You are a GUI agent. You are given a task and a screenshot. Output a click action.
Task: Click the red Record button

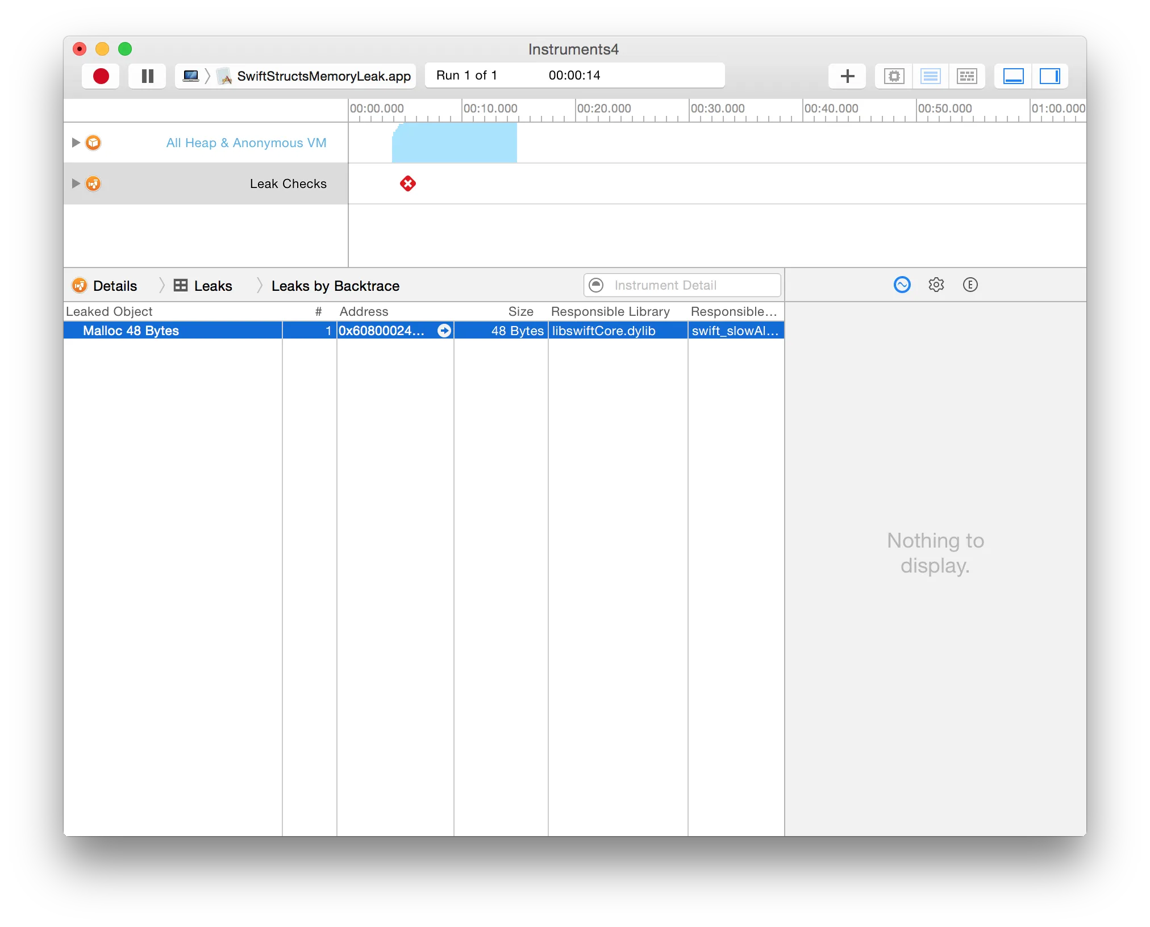101,76
